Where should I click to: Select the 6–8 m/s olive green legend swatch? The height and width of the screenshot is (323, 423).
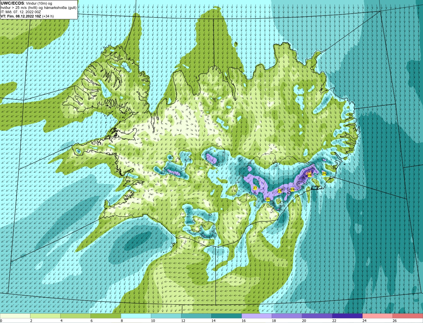point(106,316)
